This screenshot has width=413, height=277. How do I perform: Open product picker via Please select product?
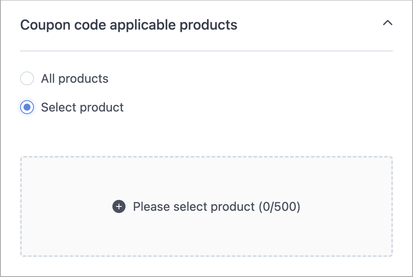[x=217, y=207]
